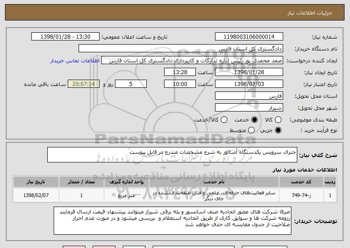Click the تعداد / مقدار column header
Viewport: 350px width, 248px height.
click(x=81, y=182)
